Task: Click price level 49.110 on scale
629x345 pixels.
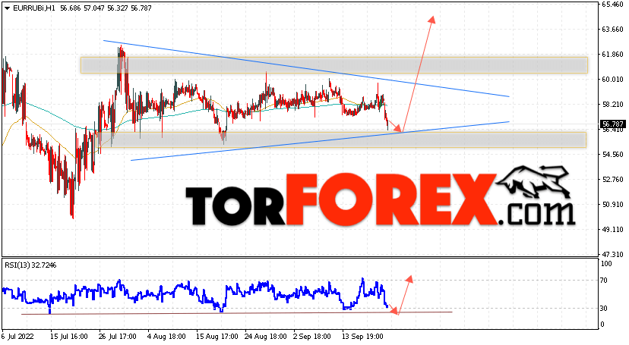Action: pos(612,229)
